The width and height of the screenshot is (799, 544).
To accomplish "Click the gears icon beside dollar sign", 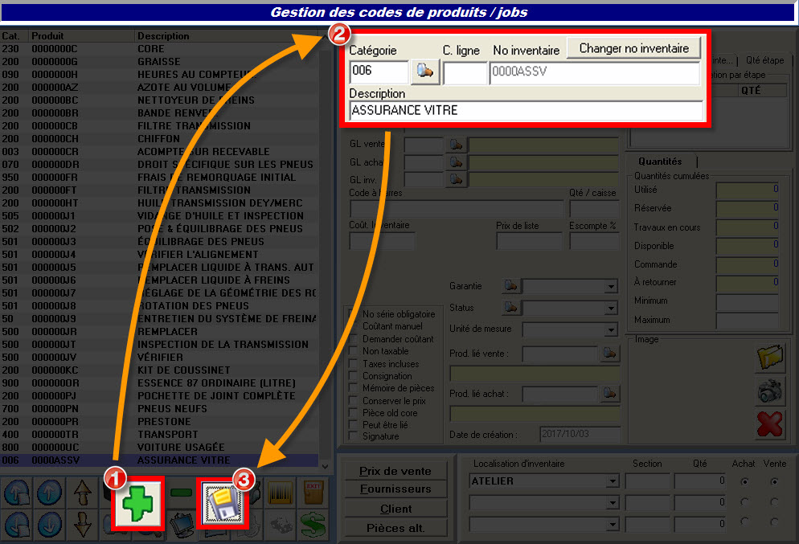I will click(x=280, y=525).
